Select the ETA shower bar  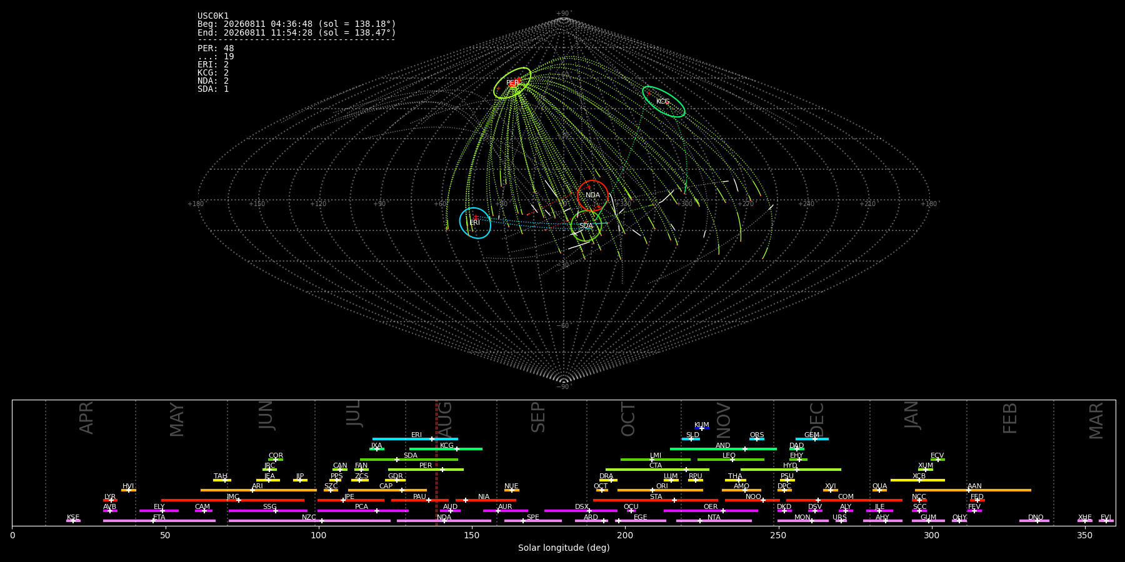159,521
